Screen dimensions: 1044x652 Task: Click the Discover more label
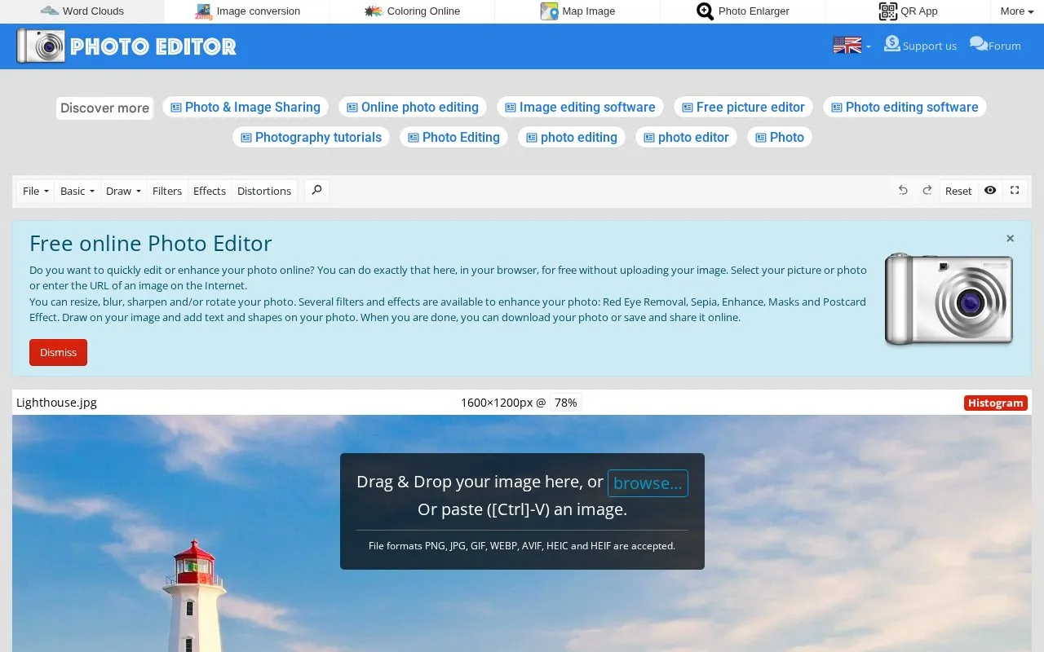[104, 108]
